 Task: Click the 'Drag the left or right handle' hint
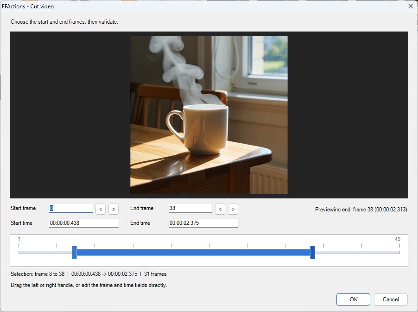(x=89, y=285)
